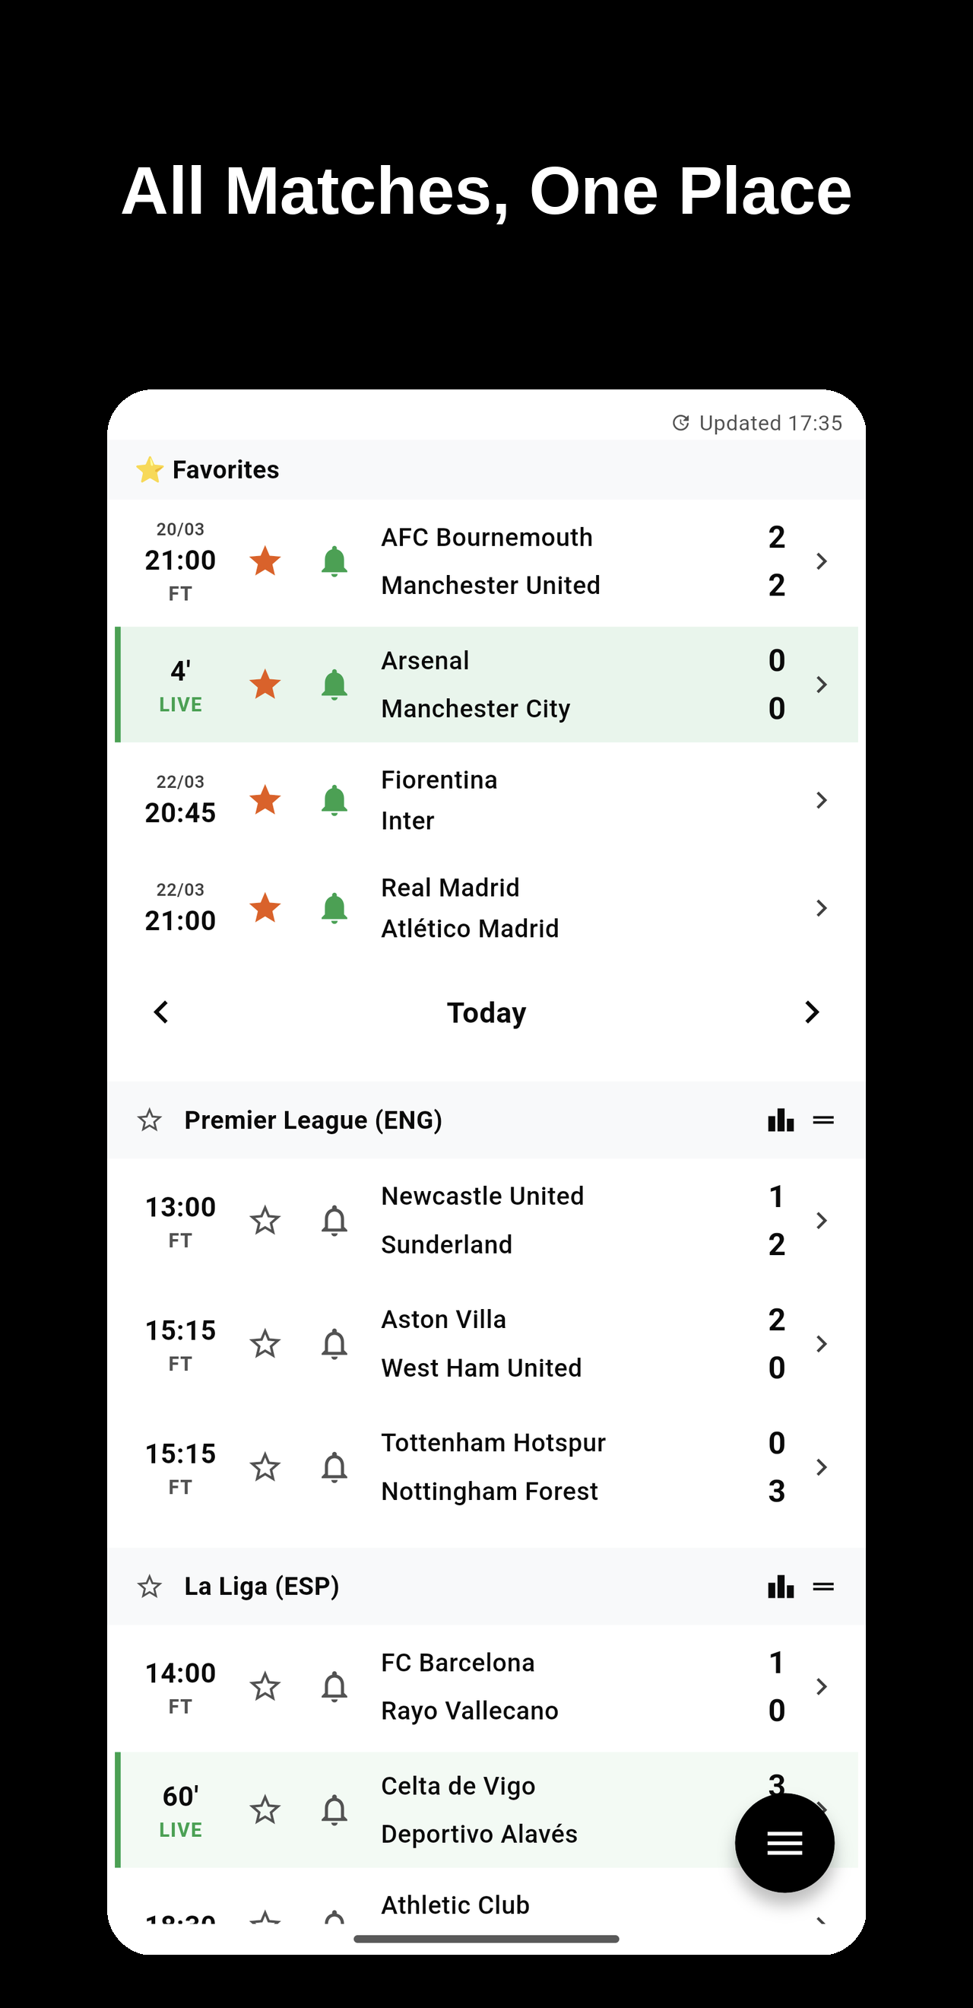Click the Premier League reorder handle icon
The height and width of the screenshot is (2008, 973).
(x=822, y=1120)
